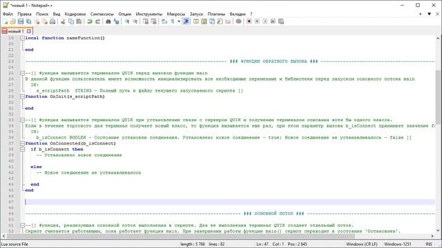Collapse the comment block fold at line 25

(x=22, y=73)
